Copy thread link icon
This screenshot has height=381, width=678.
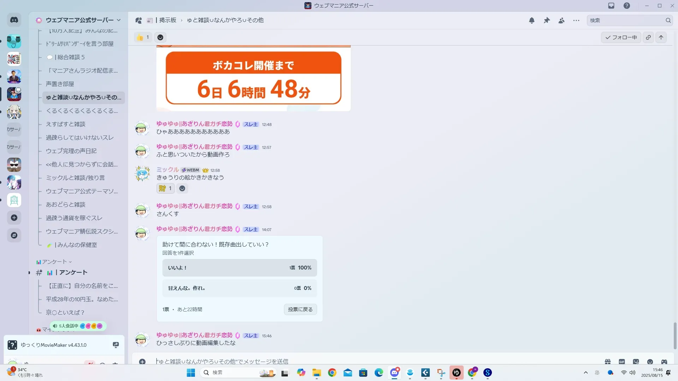coord(648,37)
